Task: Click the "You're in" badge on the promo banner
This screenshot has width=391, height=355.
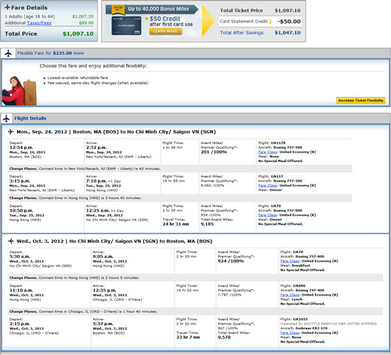Action: click(x=118, y=9)
